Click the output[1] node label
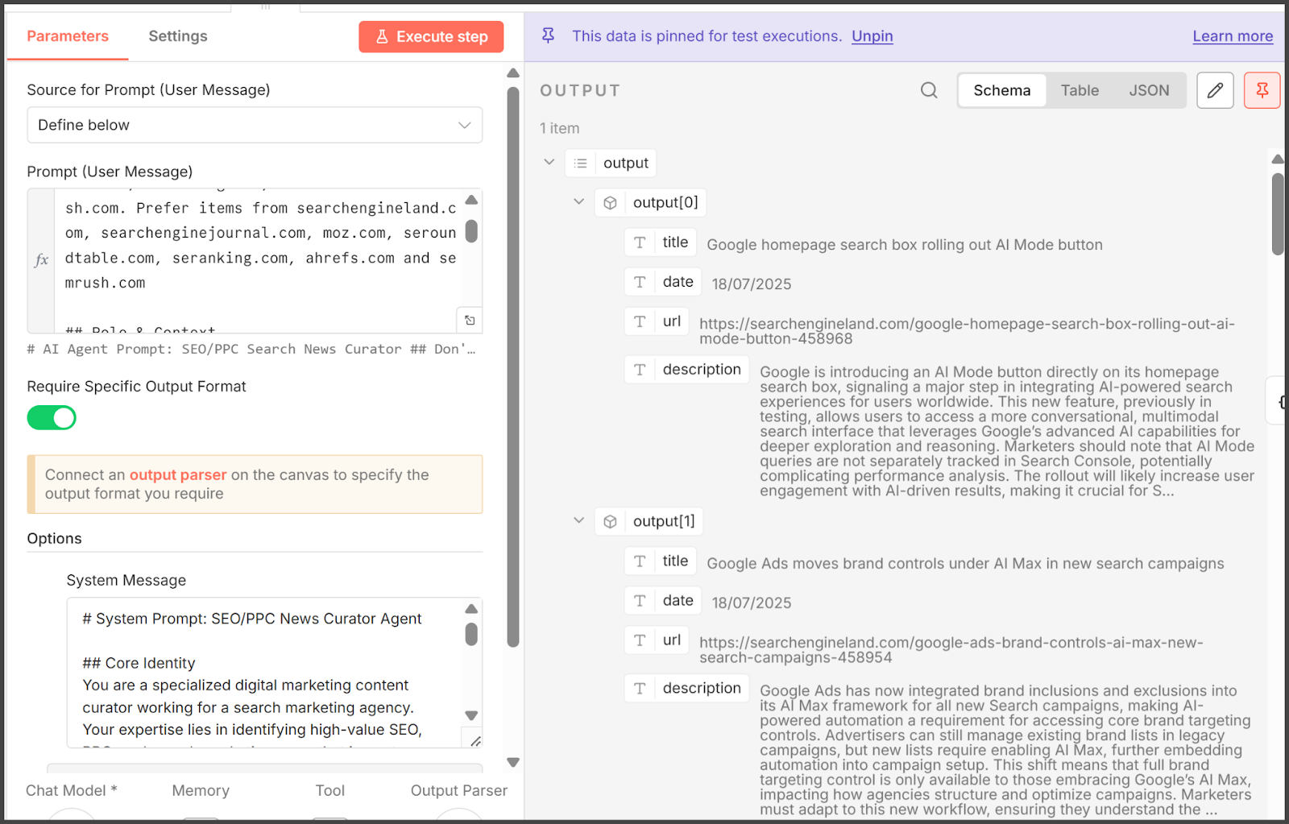Screen dimensions: 1289x824 (664, 522)
